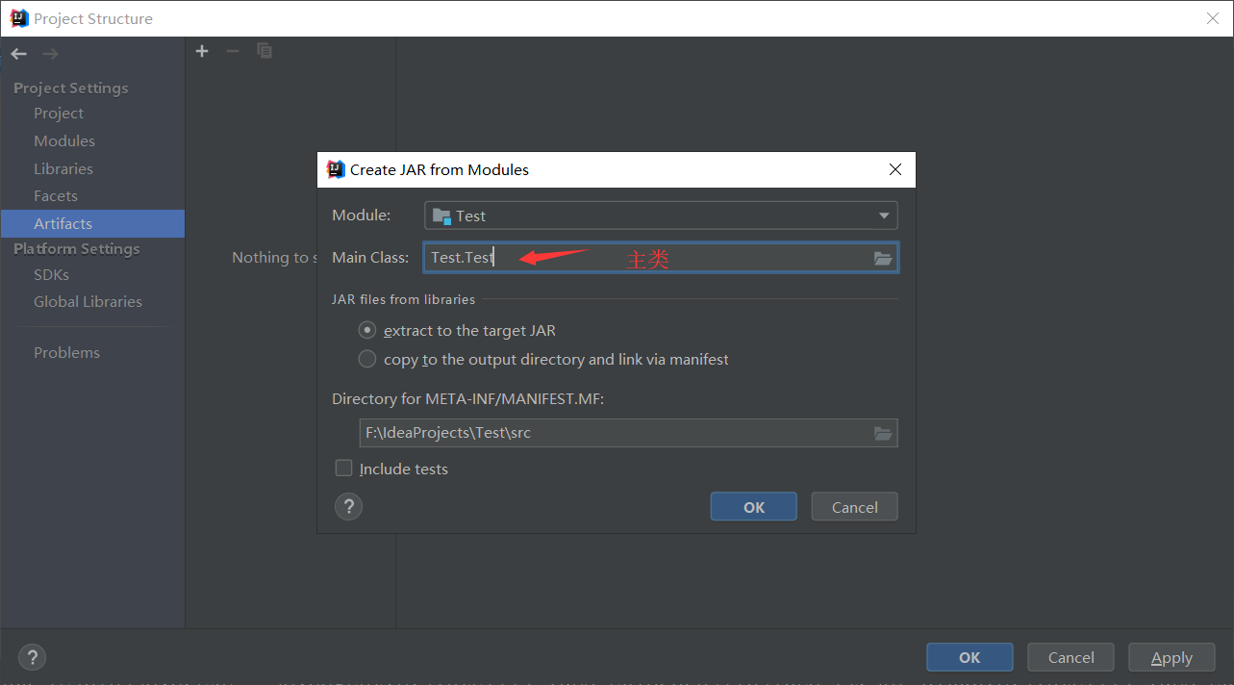The image size is (1234, 685).
Task: Open the Modules settings page
Action: click(64, 140)
